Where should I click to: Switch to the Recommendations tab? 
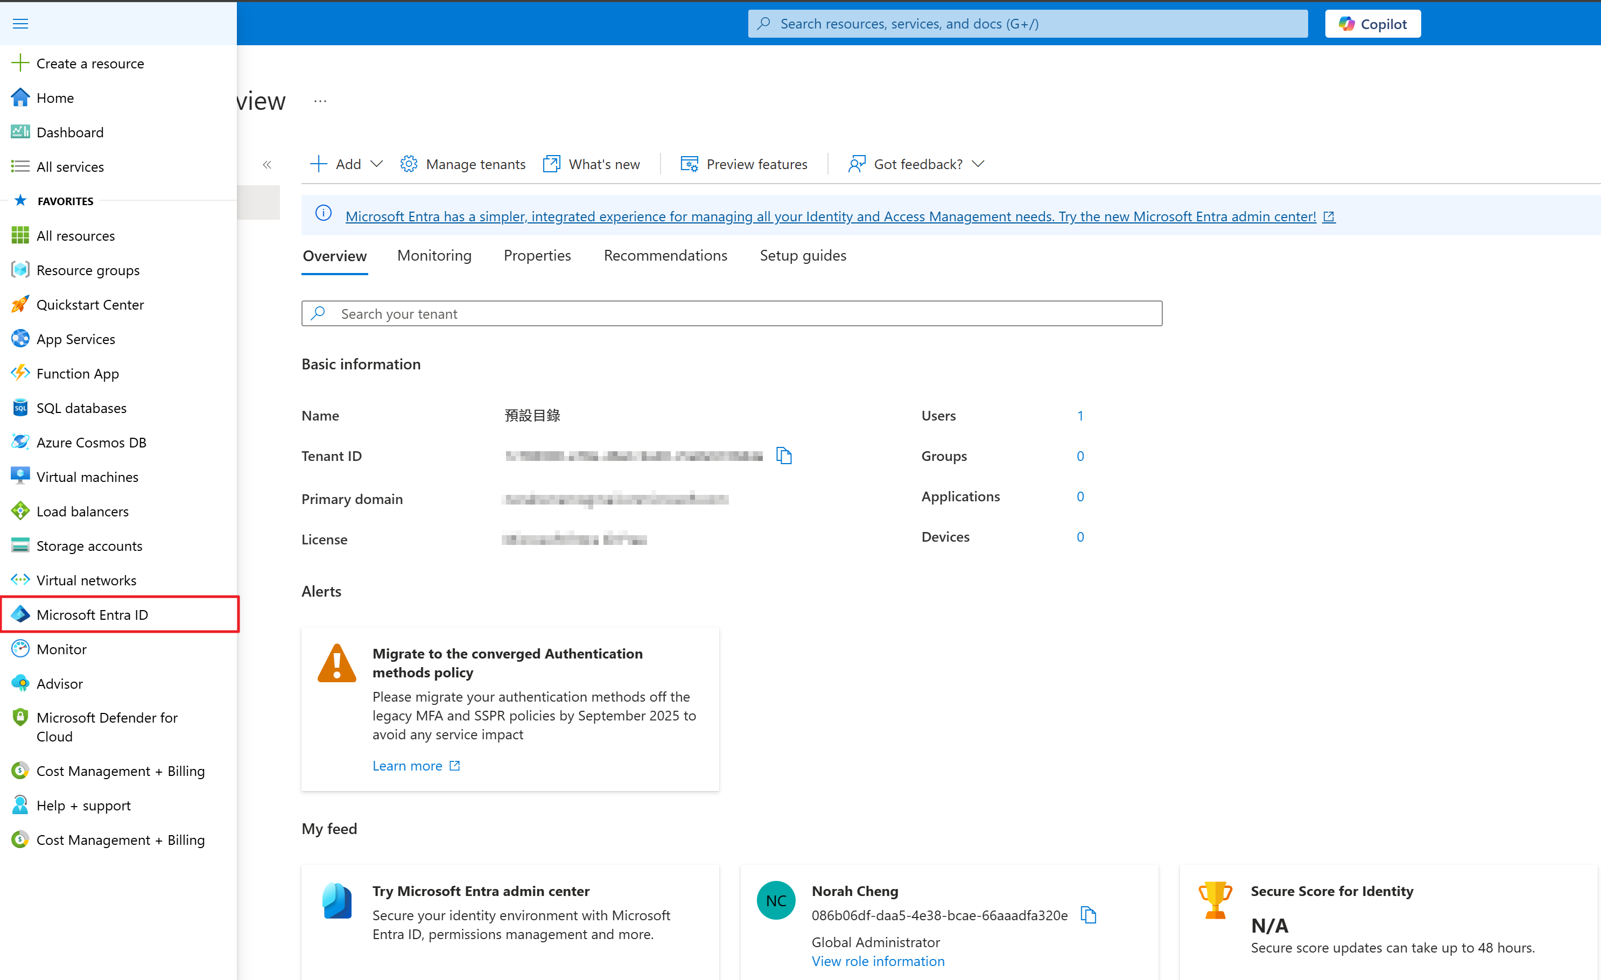click(665, 255)
